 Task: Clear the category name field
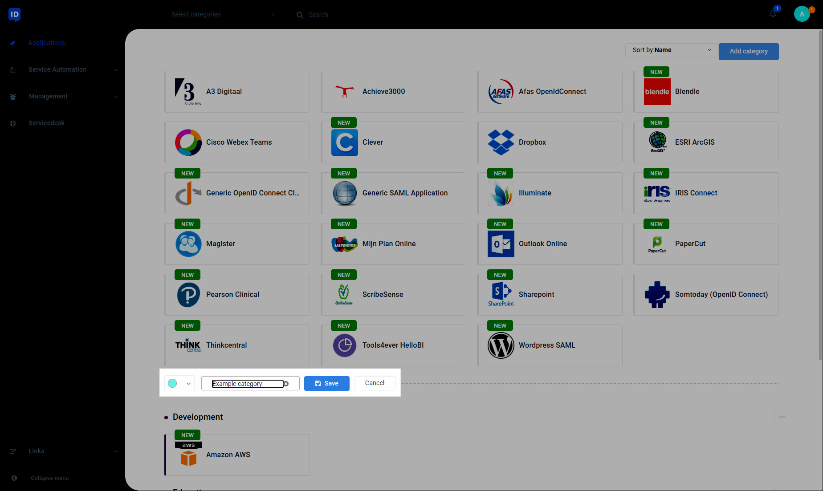286,384
